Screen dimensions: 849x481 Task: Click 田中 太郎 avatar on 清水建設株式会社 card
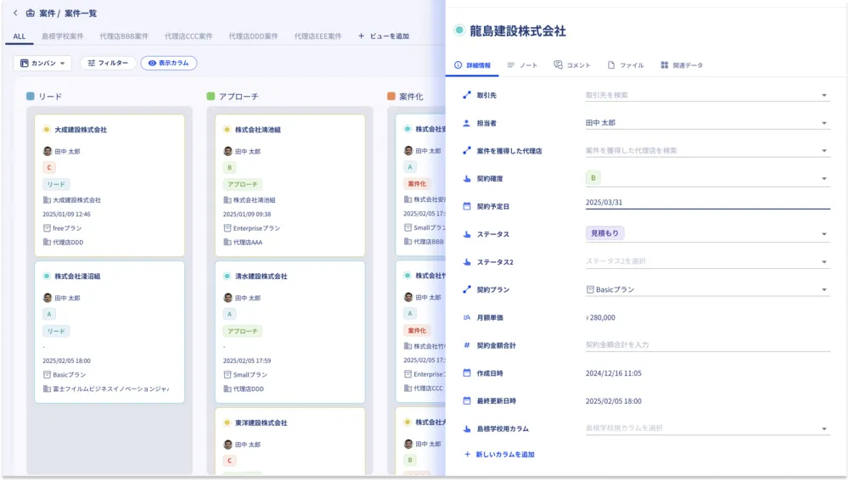(228, 298)
